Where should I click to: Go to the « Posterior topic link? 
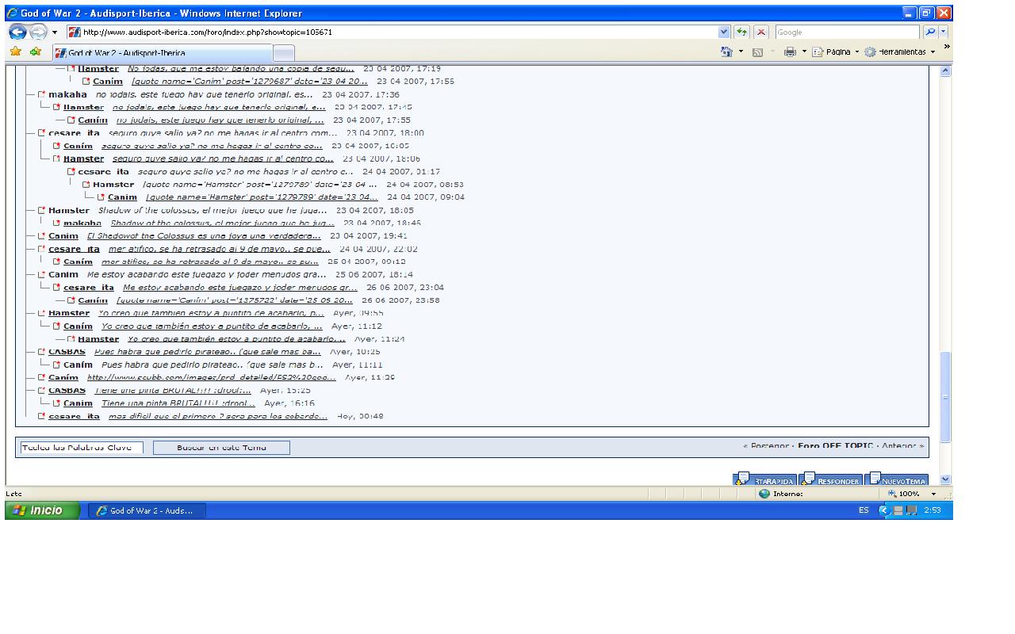766,446
